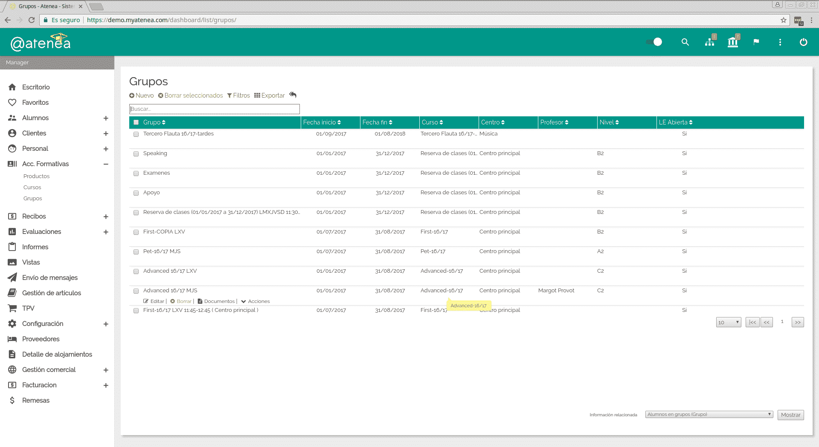Image resolution: width=819 pixels, height=447 pixels.
Task: Click the flag icon in top bar
Action: [x=756, y=42]
